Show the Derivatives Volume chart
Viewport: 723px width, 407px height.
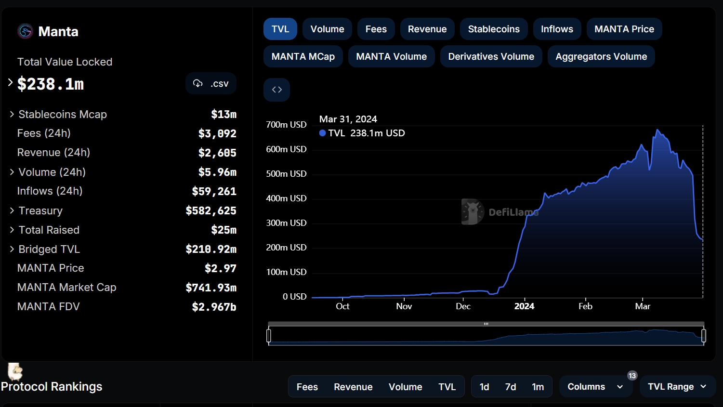point(491,56)
